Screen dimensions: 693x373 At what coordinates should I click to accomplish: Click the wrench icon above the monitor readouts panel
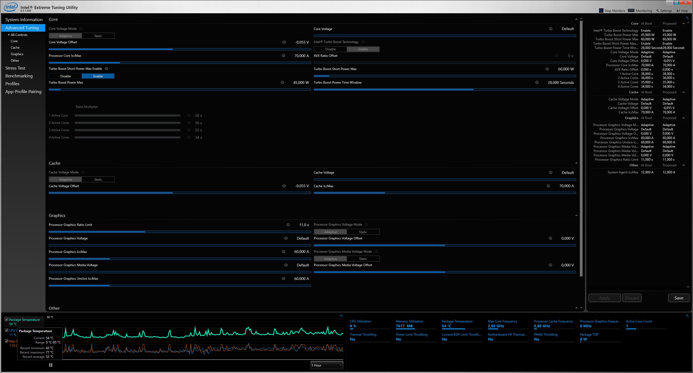click(687, 316)
